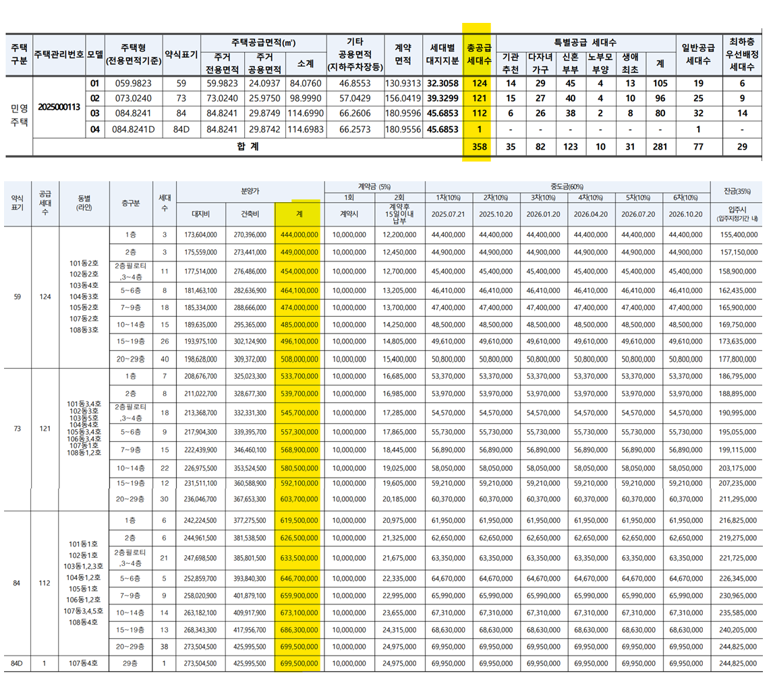
Task: Select the 114.6983 subtotal value
Action: click(306, 129)
